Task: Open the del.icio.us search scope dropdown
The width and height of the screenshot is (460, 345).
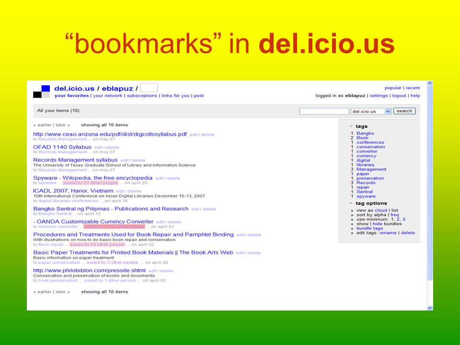Action: pyautogui.click(x=371, y=111)
